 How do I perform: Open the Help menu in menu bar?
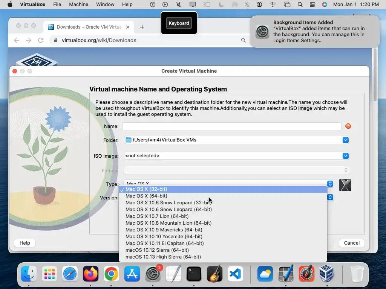coord(127,5)
